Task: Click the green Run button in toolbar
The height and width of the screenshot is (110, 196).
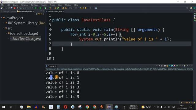Action: (x=40, y=8)
